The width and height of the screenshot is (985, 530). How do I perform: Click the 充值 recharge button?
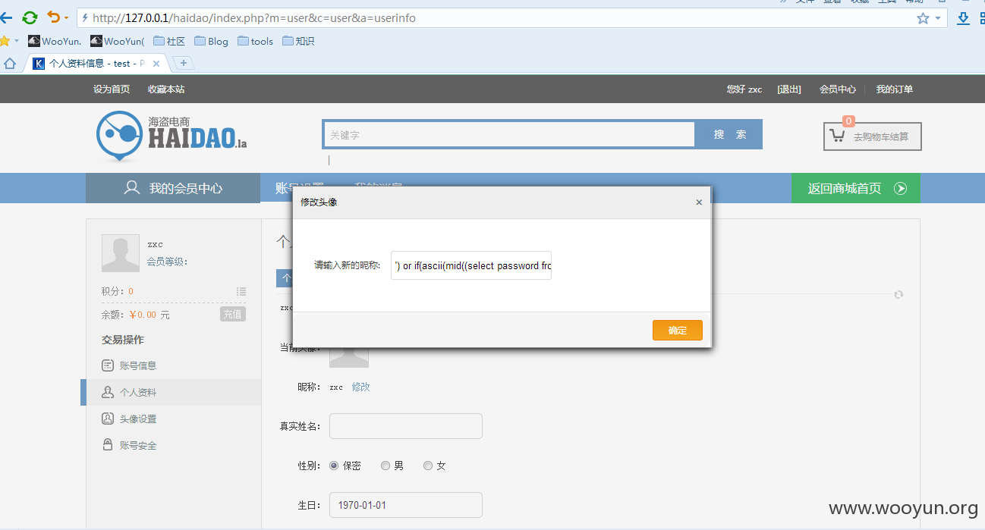(233, 314)
